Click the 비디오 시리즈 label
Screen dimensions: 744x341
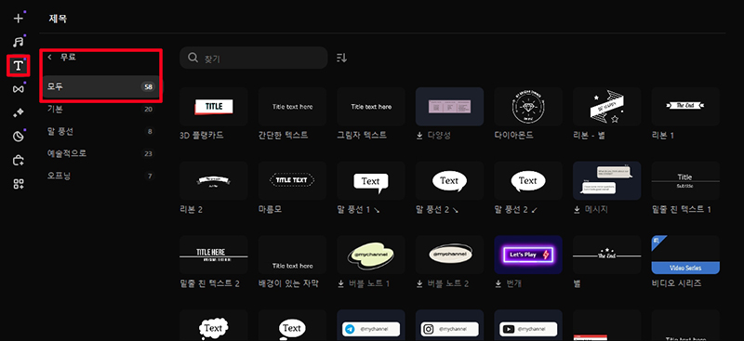point(677,283)
